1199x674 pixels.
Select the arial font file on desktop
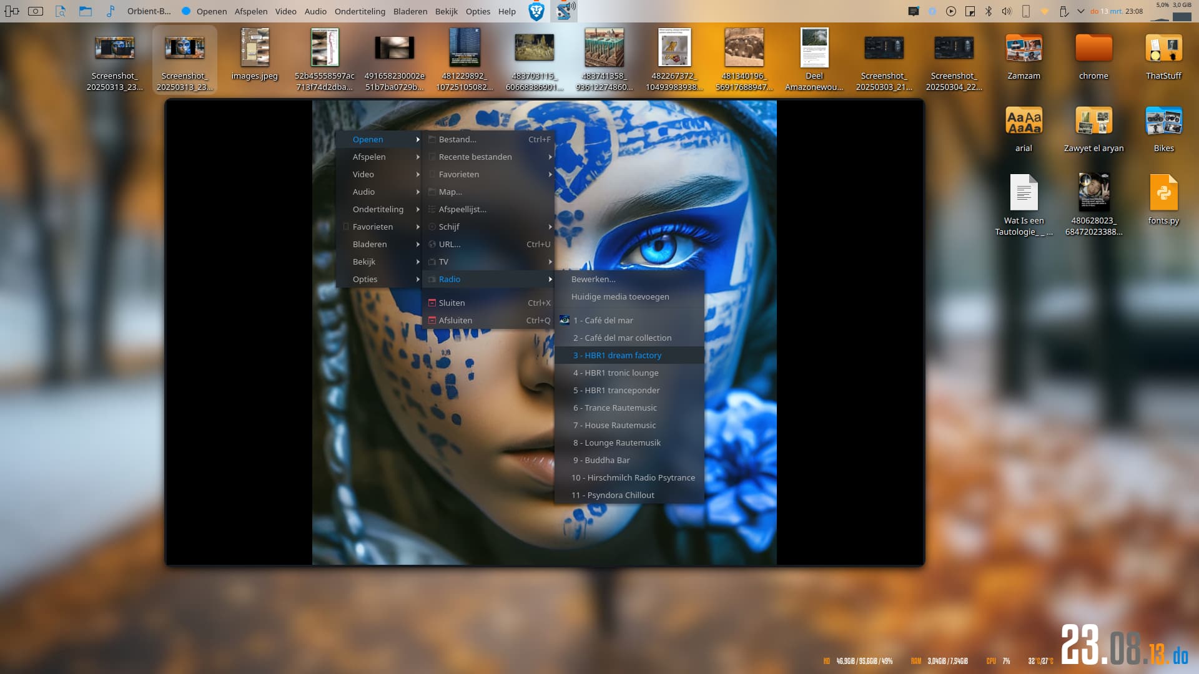click(1024, 129)
